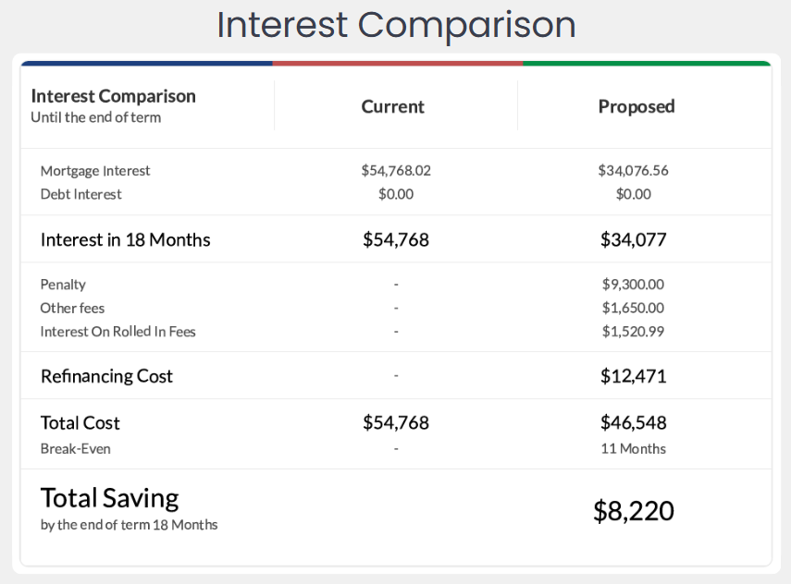The width and height of the screenshot is (791, 584).
Task: Click the Debt Interest row label
Action: [x=81, y=194]
